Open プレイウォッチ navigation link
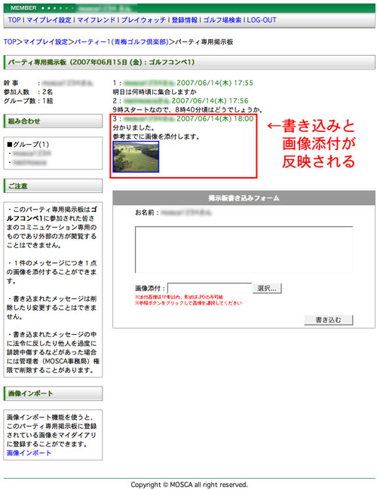Viewport: 377px width, 490px height. 143,20
